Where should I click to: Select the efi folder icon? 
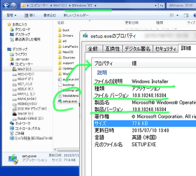pos(60,41)
